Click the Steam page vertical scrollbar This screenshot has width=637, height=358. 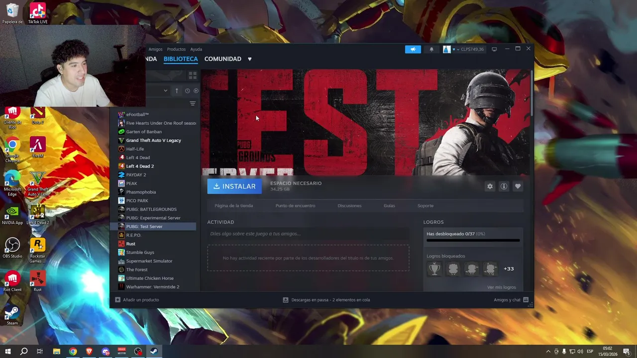(x=532, y=93)
